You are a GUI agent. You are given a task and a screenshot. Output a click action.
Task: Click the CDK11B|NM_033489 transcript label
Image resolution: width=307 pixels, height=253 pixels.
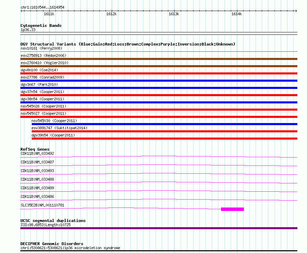[x=37, y=188]
